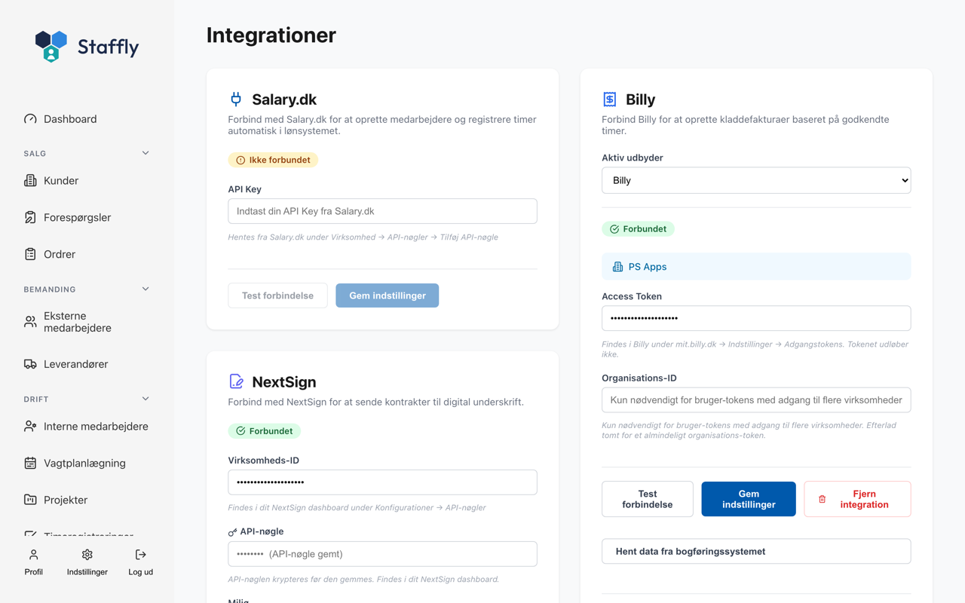Click the building icon beside PS Apps
Image resolution: width=965 pixels, height=603 pixels.
tap(617, 267)
